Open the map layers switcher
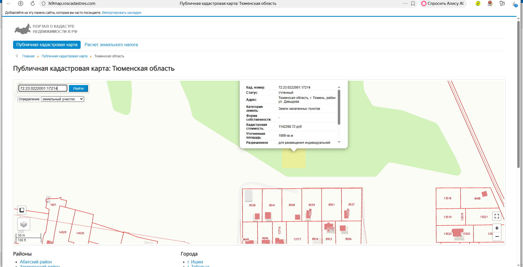 24,224
